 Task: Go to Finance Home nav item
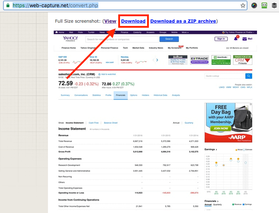pyautogui.click(x=68, y=48)
